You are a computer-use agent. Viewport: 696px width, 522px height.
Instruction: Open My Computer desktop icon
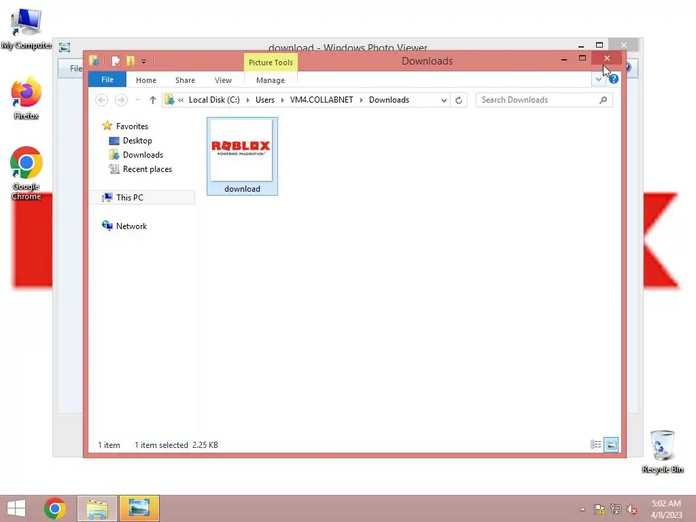(27, 29)
